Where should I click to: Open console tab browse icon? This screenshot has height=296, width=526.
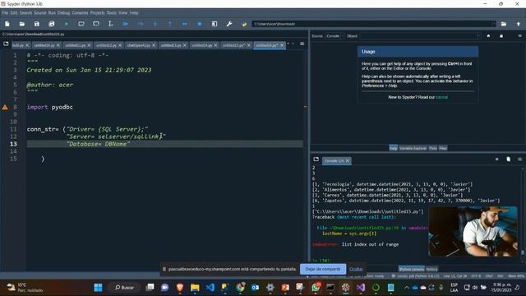coord(316,160)
